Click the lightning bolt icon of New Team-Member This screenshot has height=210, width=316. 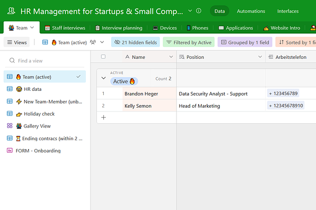pyautogui.click(x=19, y=101)
